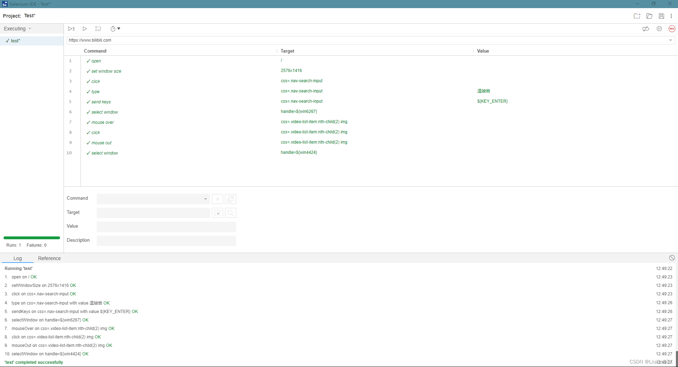Switch to the Log tab
Screen dimensions: 678x367
click(x=18, y=258)
